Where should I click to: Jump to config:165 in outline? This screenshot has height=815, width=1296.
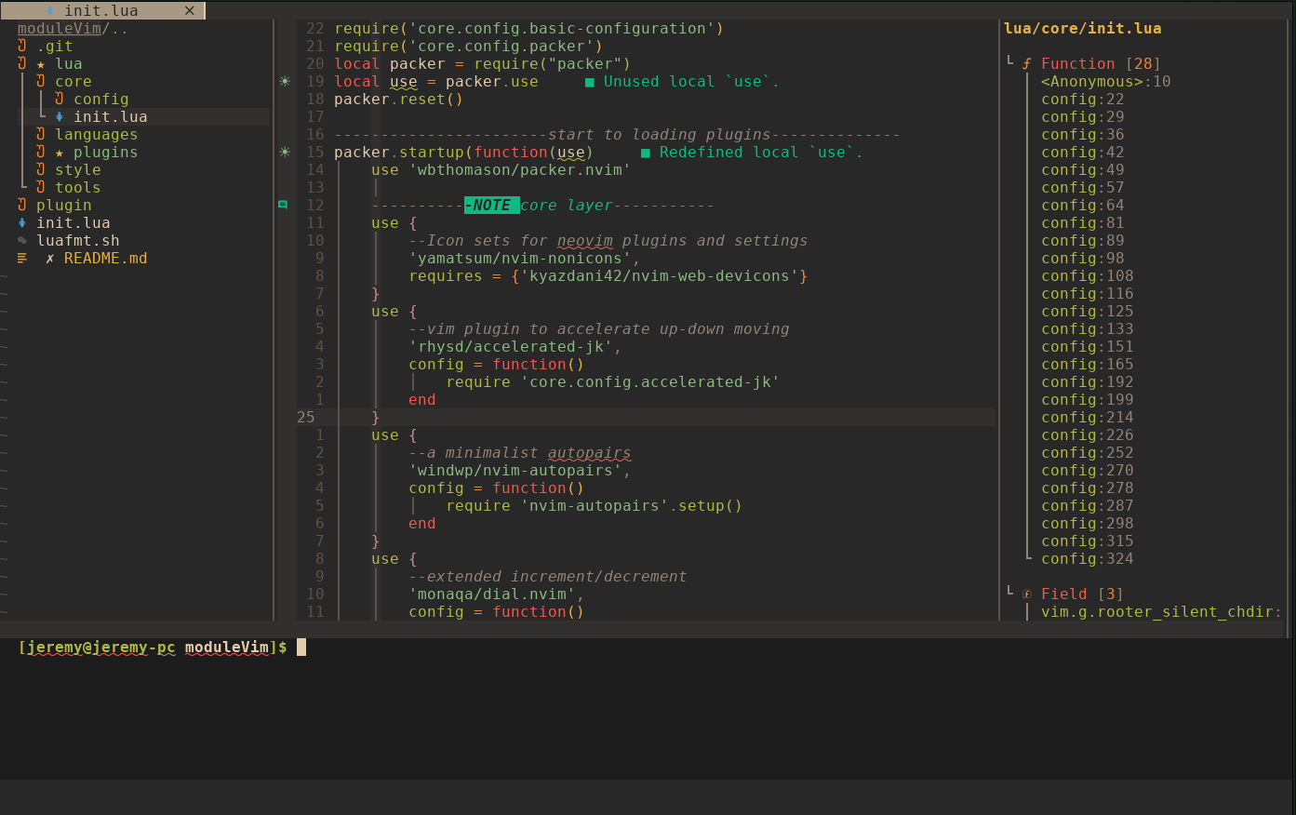point(1088,365)
